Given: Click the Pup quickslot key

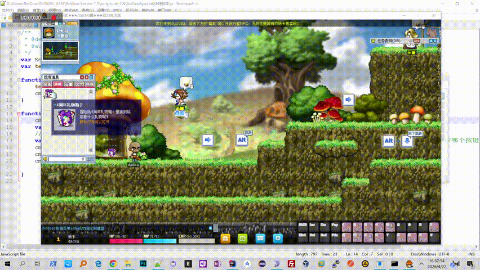Looking at the screenshot, I should [x=335, y=227].
